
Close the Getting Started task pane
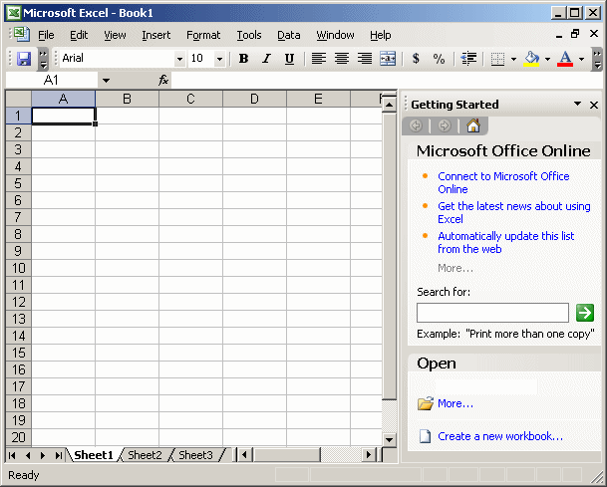pos(594,105)
